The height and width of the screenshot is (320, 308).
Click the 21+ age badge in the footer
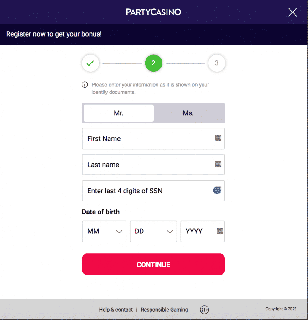click(x=204, y=310)
